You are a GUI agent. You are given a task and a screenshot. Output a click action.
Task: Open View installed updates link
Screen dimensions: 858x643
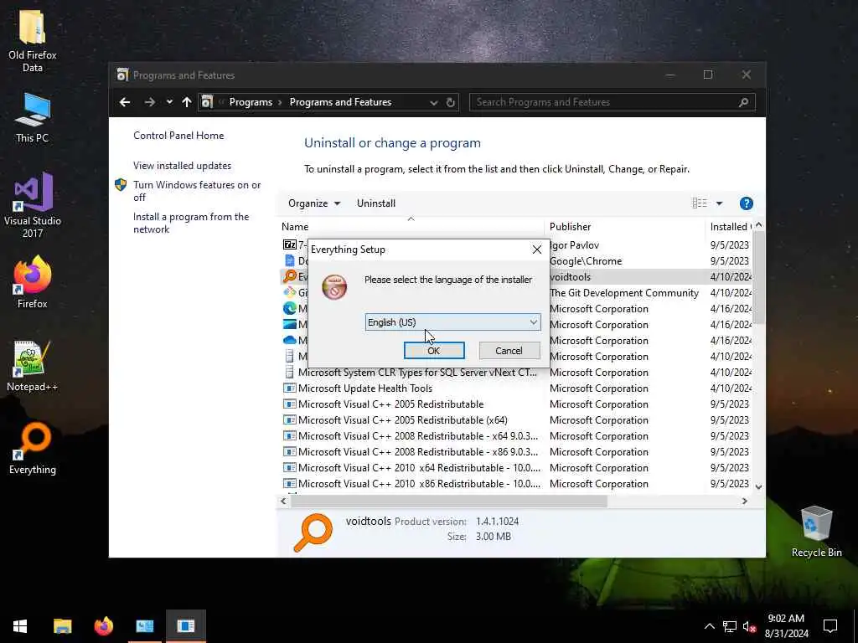tap(182, 166)
